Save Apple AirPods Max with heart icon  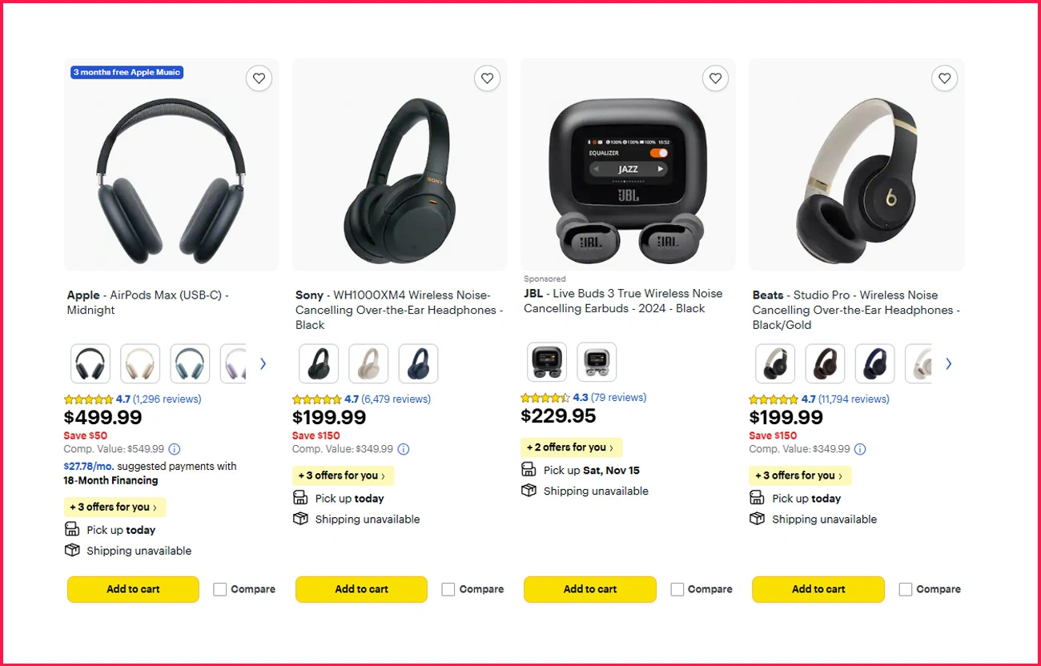coord(259,78)
